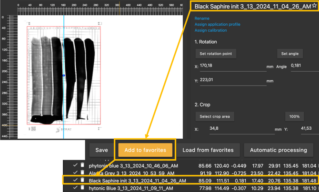
Task: Click Add to favorites
Action: pyautogui.click(x=145, y=150)
